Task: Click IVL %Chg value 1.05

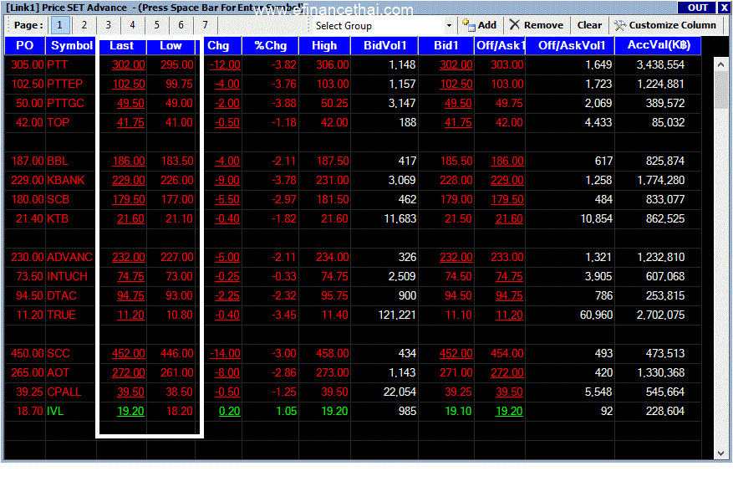Action: [x=286, y=411]
